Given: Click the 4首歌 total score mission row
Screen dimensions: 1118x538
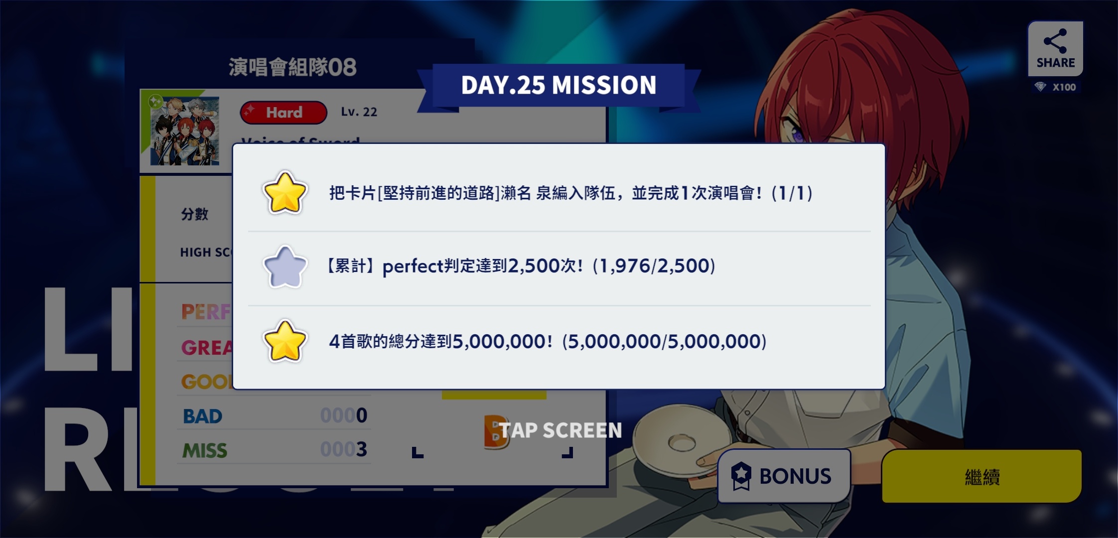Looking at the screenshot, I should (x=559, y=342).
